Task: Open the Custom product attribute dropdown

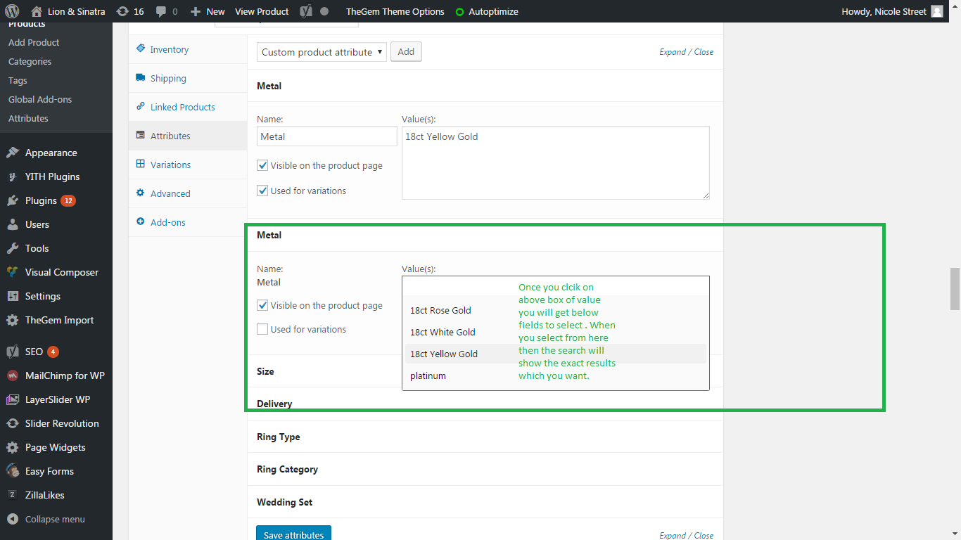Action: coord(322,52)
